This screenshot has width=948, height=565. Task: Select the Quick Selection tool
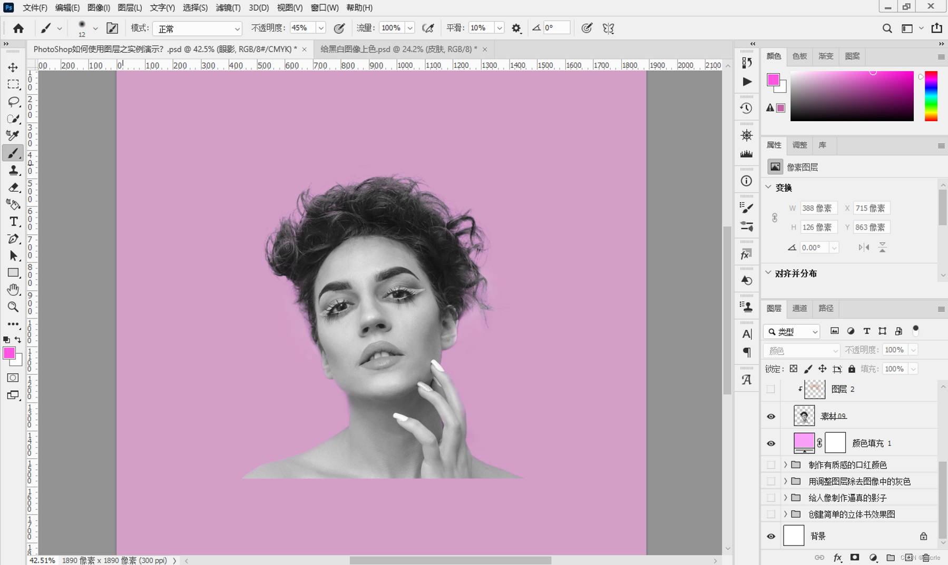(x=13, y=118)
